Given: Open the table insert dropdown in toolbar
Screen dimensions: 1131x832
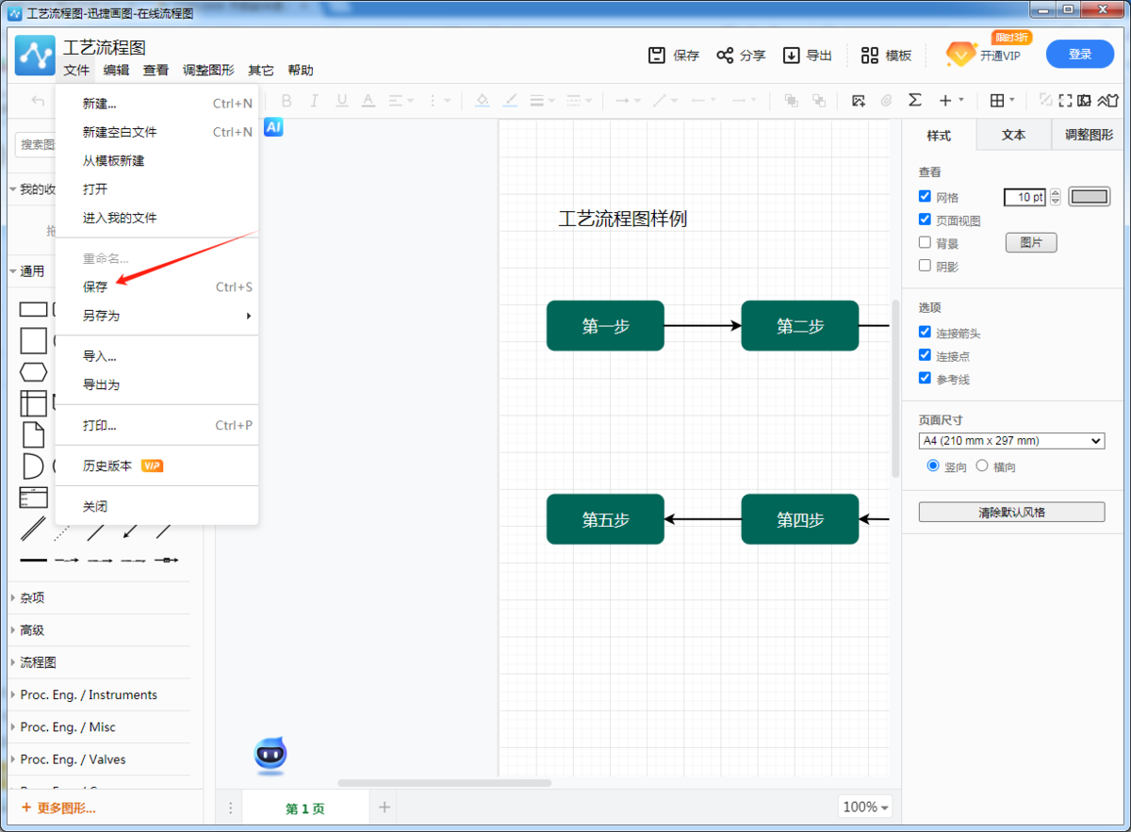Looking at the screenshot, I should (x=1002, y=100).
